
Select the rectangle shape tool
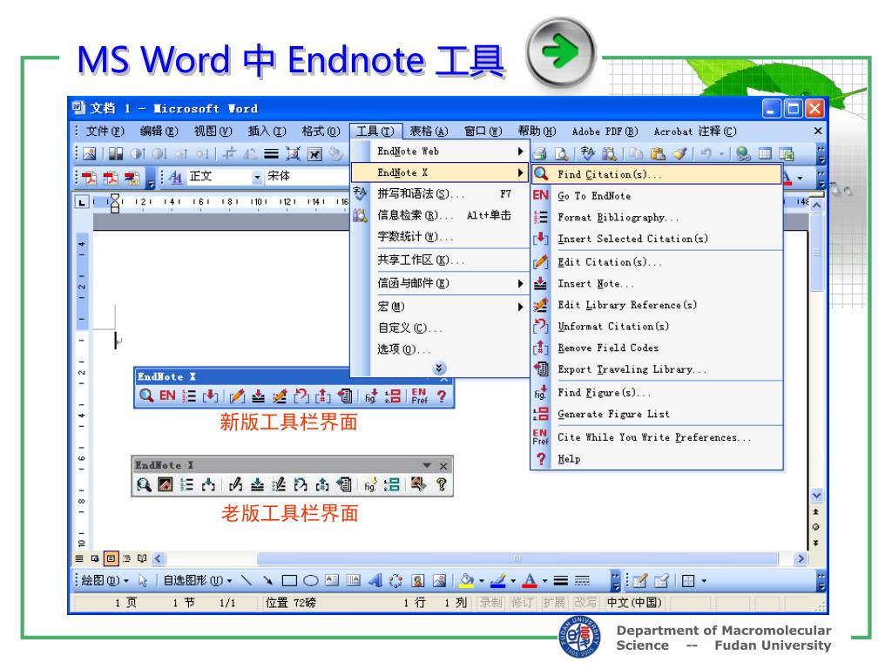[289, 581]
